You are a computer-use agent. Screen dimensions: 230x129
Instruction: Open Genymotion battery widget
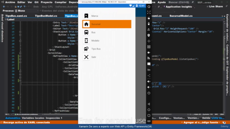click(149, 24)
